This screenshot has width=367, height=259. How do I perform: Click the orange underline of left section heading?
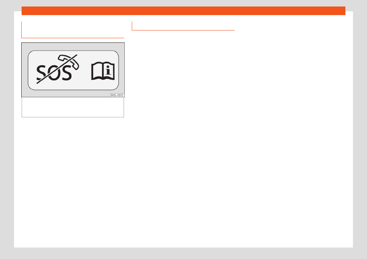coord(73,38)
